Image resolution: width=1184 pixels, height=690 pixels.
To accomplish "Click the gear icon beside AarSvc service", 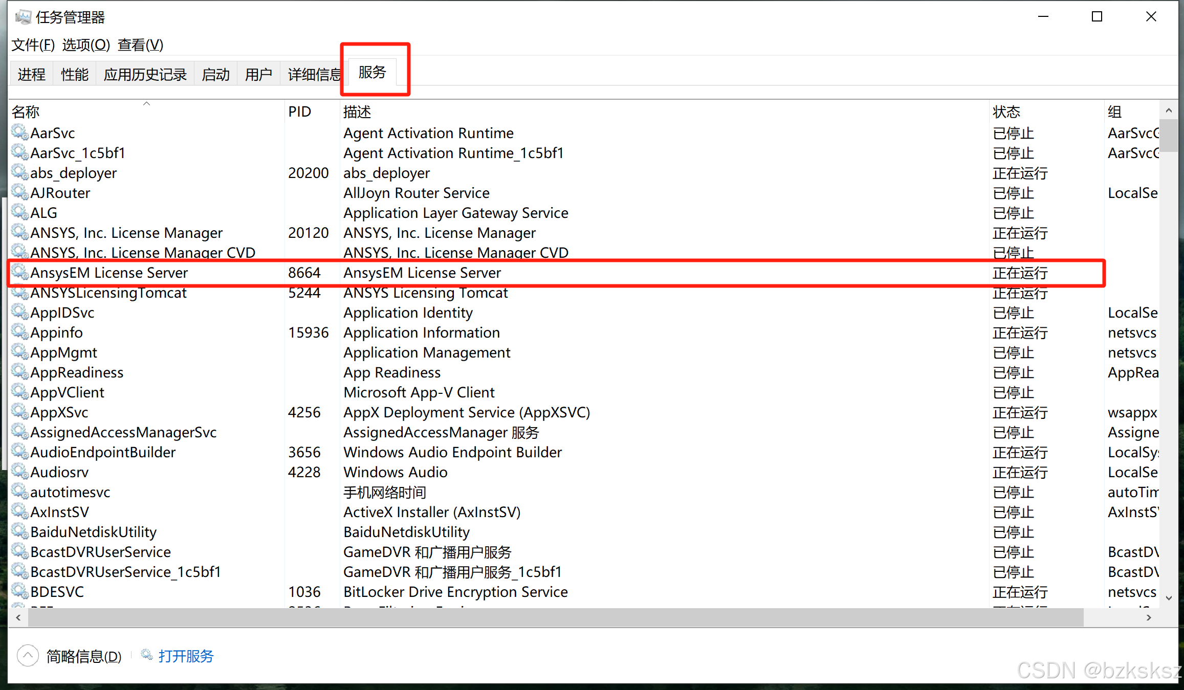I will point(20,132).
